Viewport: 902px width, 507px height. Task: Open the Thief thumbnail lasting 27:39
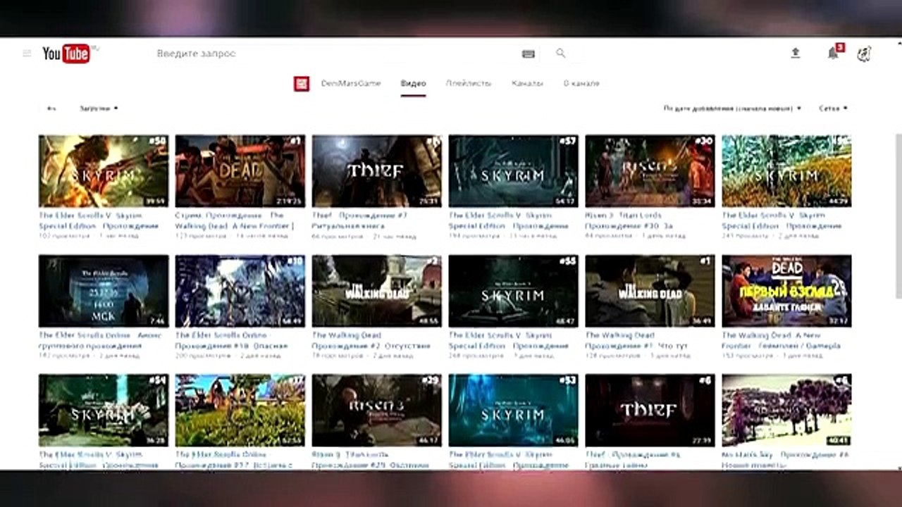click(650, 411)
